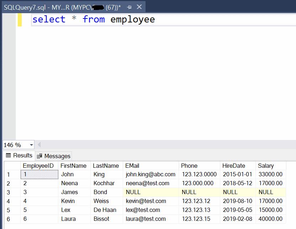Open the 146 % zoom dropdown
This screenshot has width=296, height=229.
[31, 145]
